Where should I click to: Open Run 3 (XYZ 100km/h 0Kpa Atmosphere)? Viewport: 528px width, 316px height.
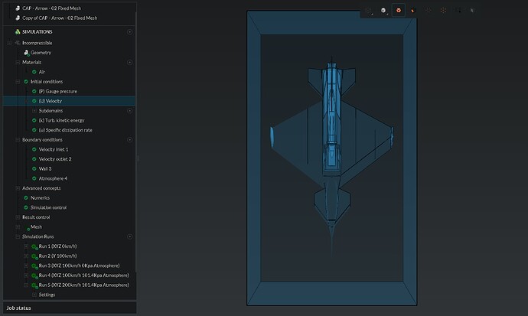pos(79,266)
